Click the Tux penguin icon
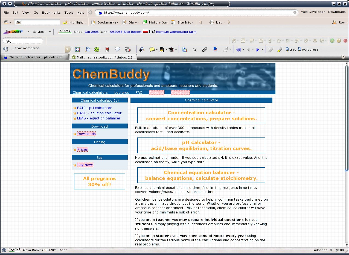The width and height of the screenshot is (349, 255). coord(162,49)
